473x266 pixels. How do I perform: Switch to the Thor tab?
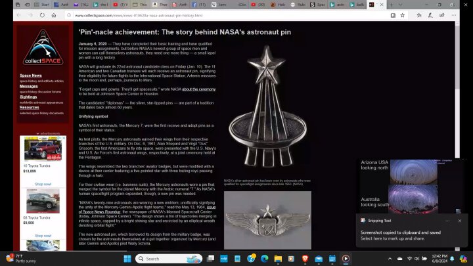[160, 5]
